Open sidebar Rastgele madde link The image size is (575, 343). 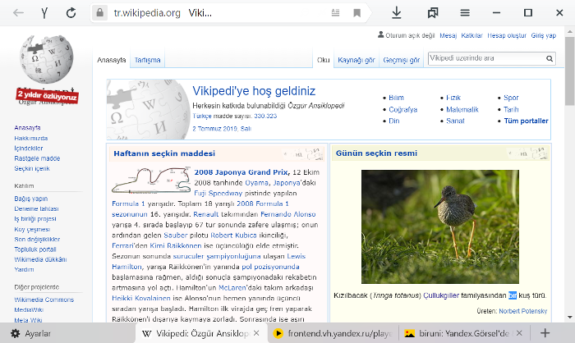tap(37, 158)
